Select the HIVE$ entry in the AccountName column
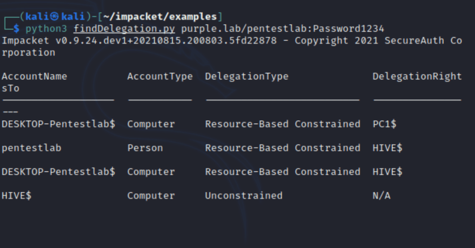475x248 pixels. pyautogui.click(x=16, y=196)
